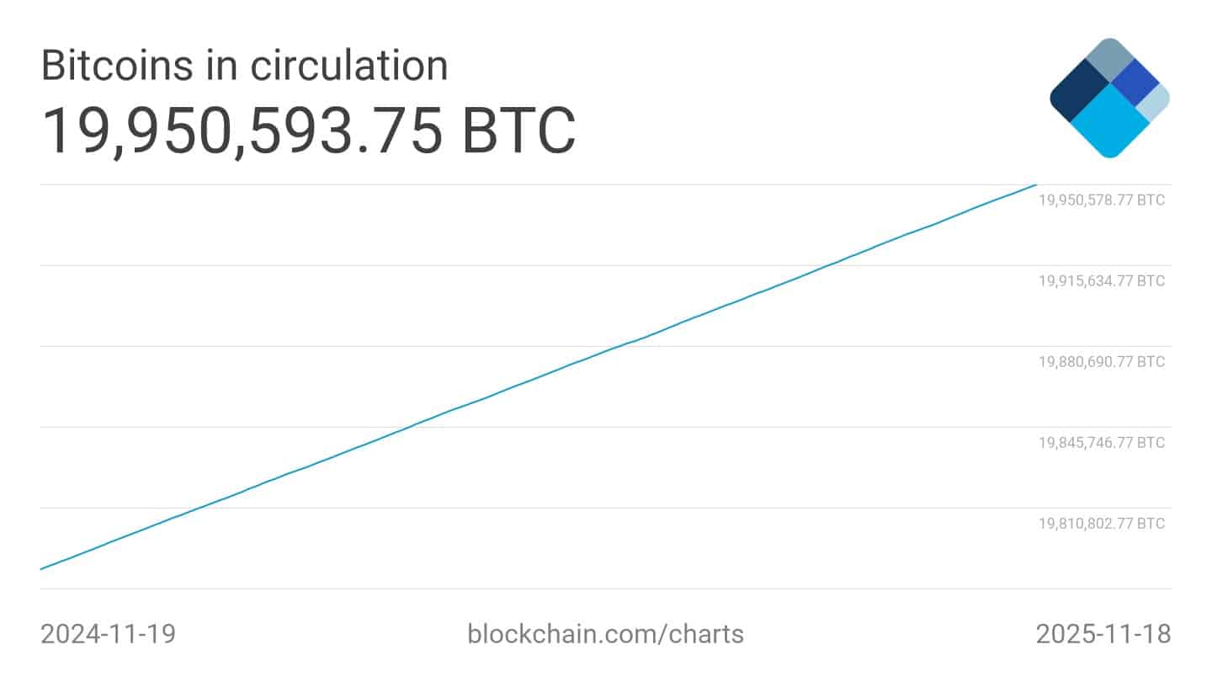Select the 2024-11-19 start date label
Viewport: 1212px width, 682px height.
pyautogui.click(x=109, y=633)
